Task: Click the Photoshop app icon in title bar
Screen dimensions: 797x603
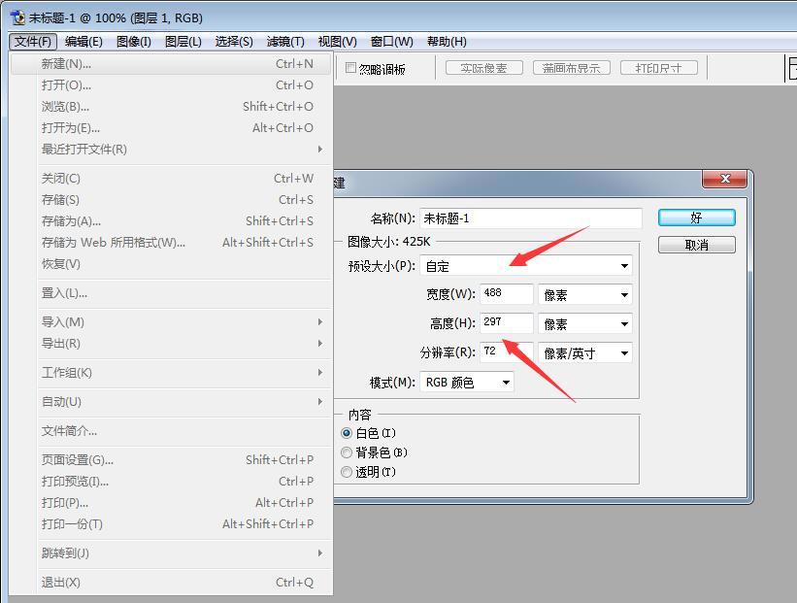Action: click(18, 18)
